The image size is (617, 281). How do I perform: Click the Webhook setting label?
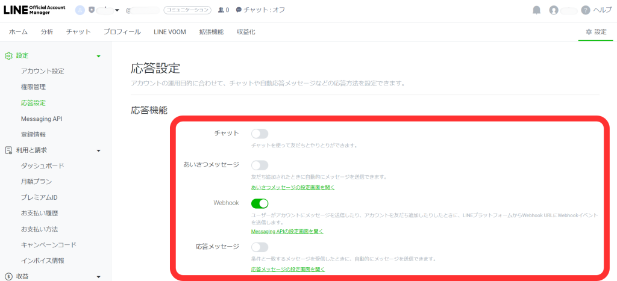[x=226, y=203]
